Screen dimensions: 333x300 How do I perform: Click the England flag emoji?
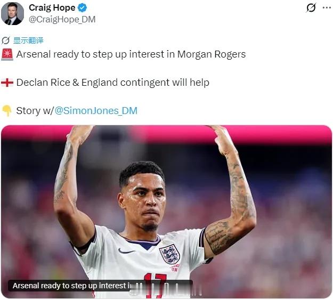click(7, 83)
